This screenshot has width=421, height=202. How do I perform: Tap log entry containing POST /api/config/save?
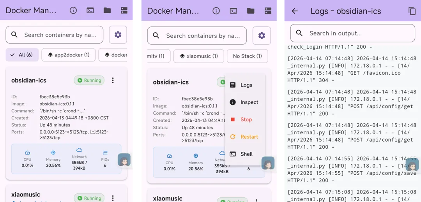point(352,170)
